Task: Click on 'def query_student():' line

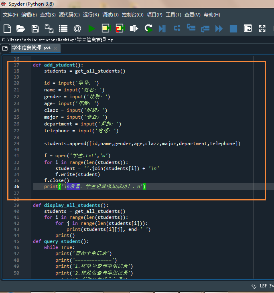Action: click(x=61, y=241)
